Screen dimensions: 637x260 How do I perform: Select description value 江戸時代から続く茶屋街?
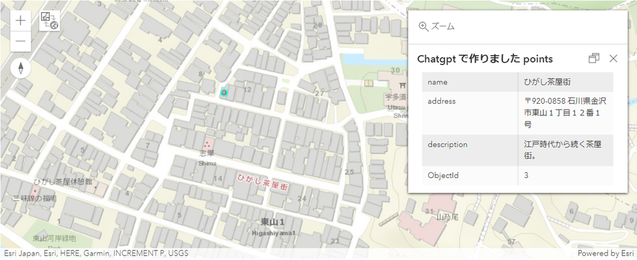[x=563, y=150]
